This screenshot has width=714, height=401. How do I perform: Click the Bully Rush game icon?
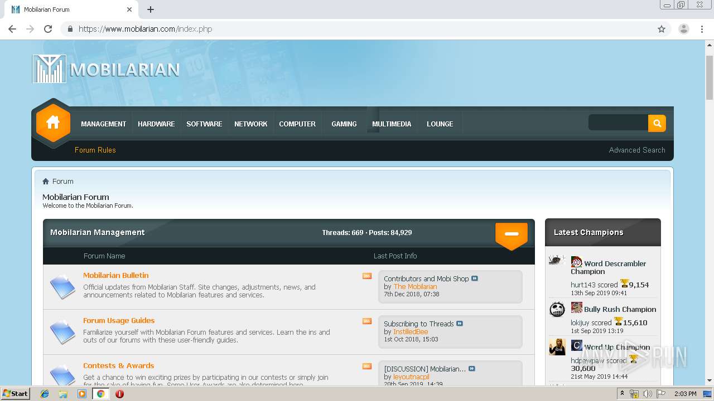coord(577,307)
